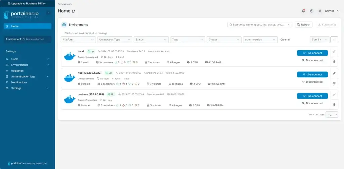
Task: Open the nuc(192.168.1.222) environment name
Action: [89, 73]
